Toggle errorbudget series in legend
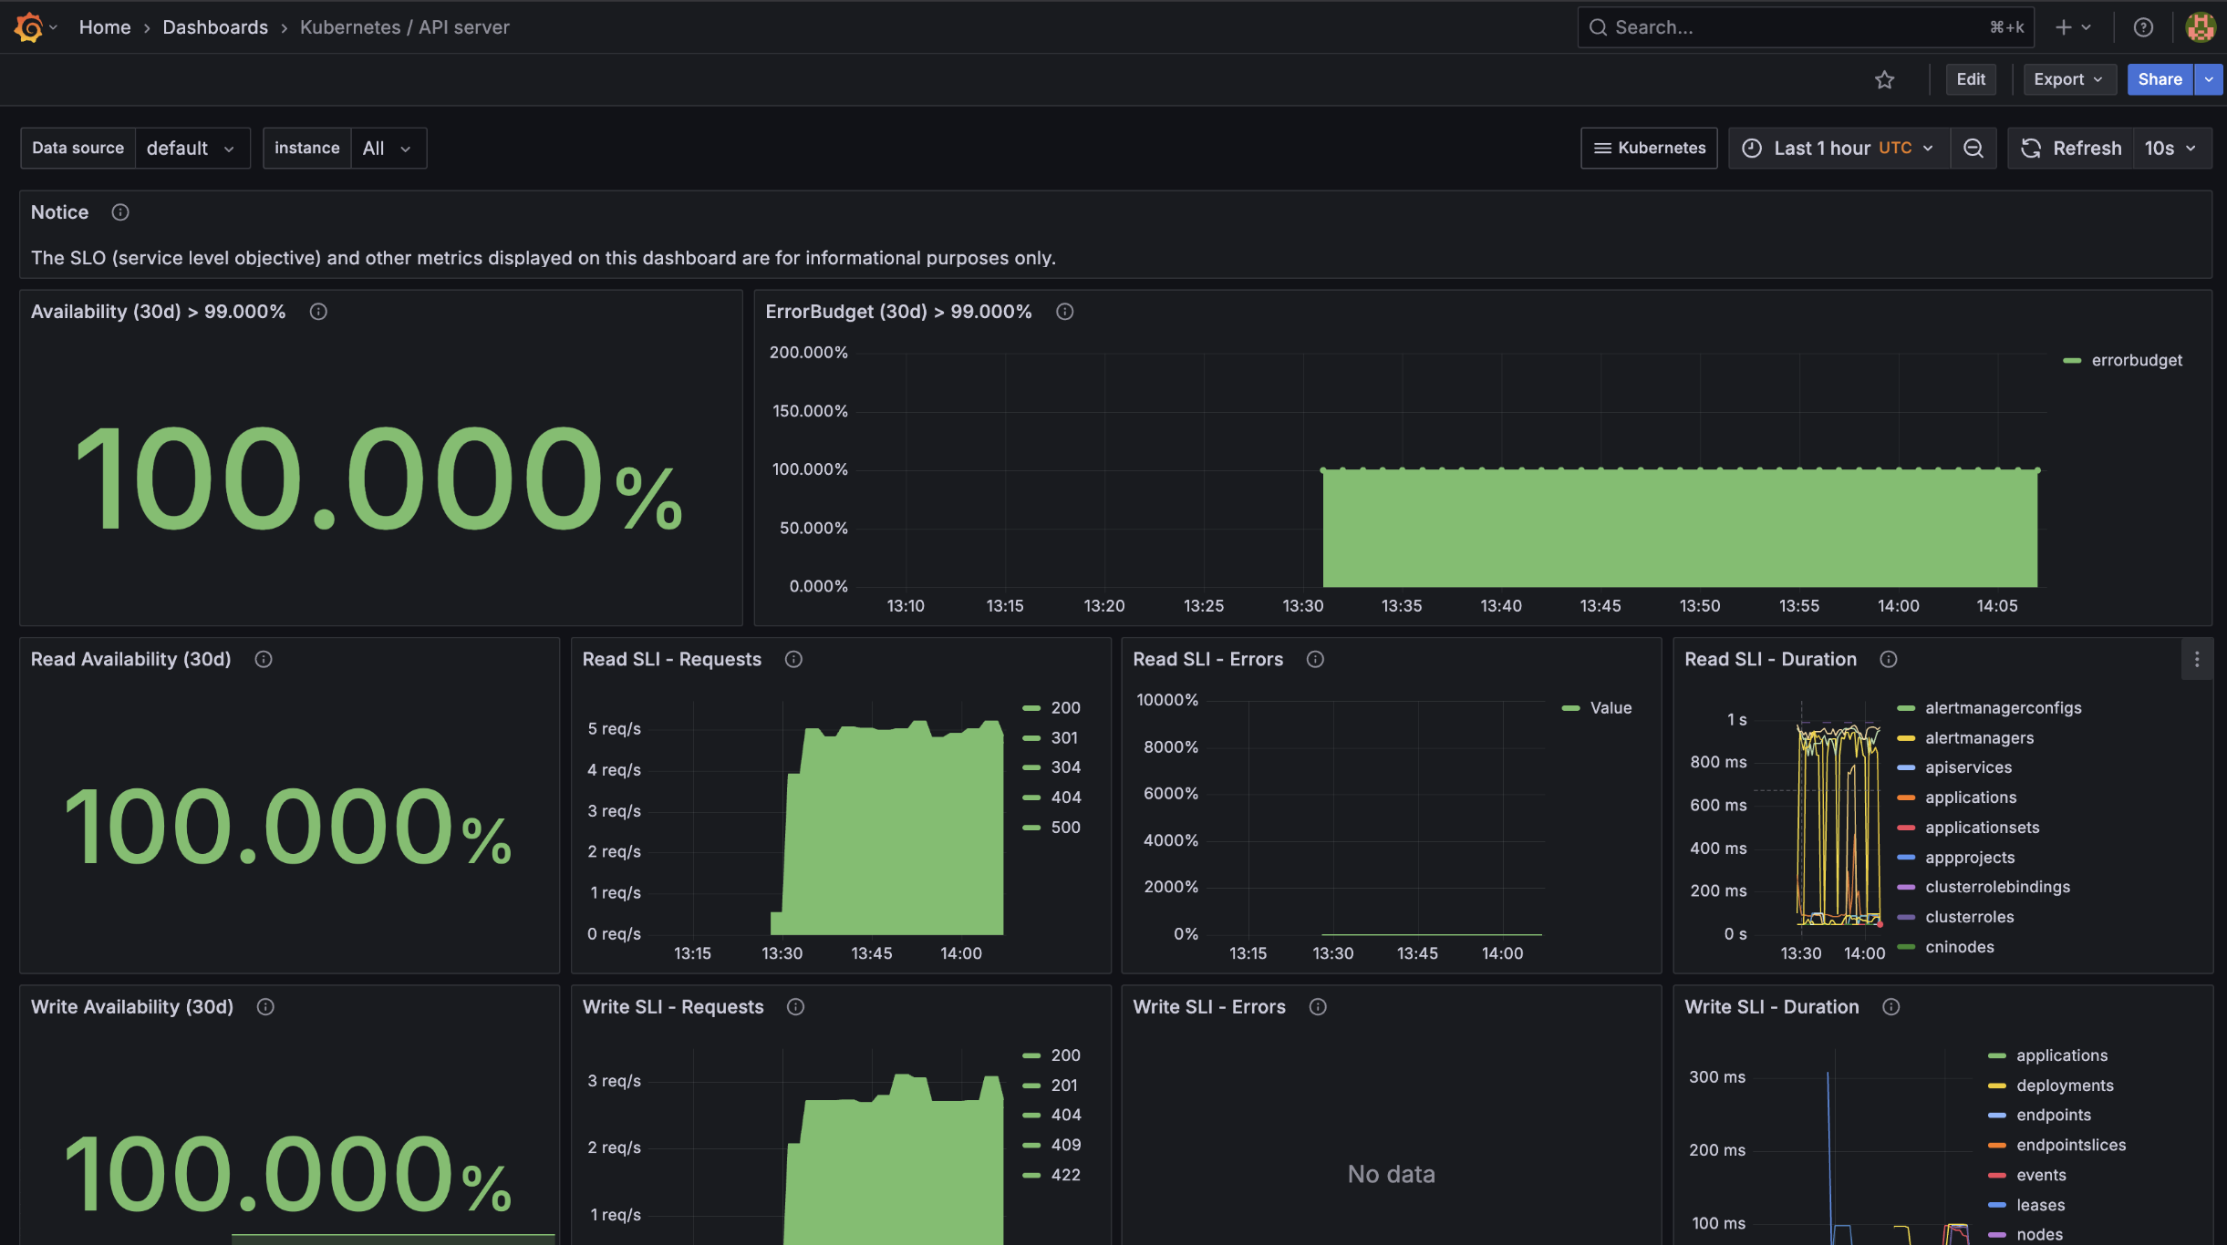The width and height of the screenshot is (2227, 1245). pos(2136,361)
